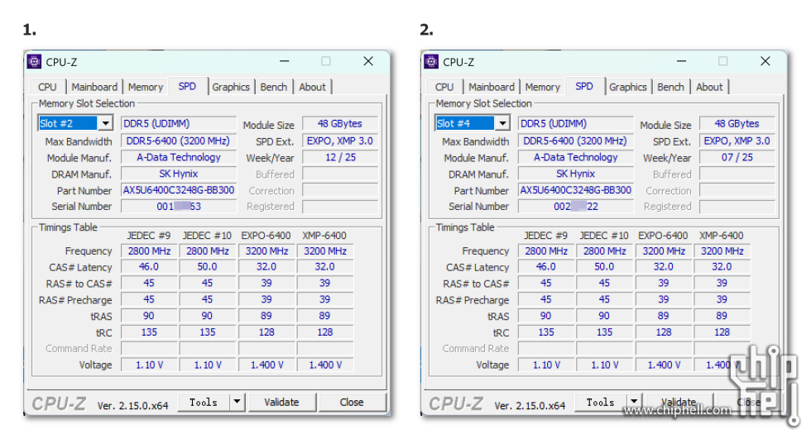This screenshot has width=811, height=439.
Task: Click JEDEC #9 frequency 2800 MHz in right window
Action: click(546, 251)
